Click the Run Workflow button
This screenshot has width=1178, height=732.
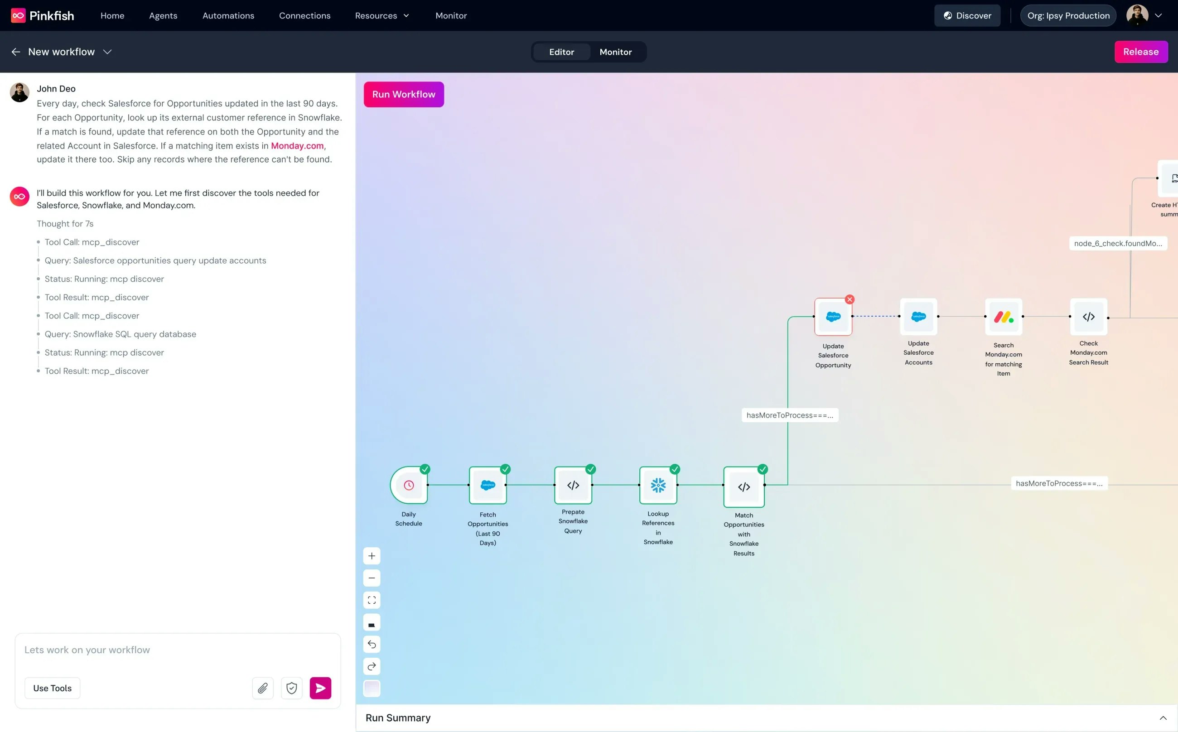403,94
